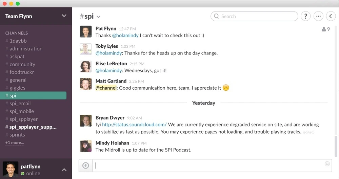Switch to the general channel

pos(18,80)
